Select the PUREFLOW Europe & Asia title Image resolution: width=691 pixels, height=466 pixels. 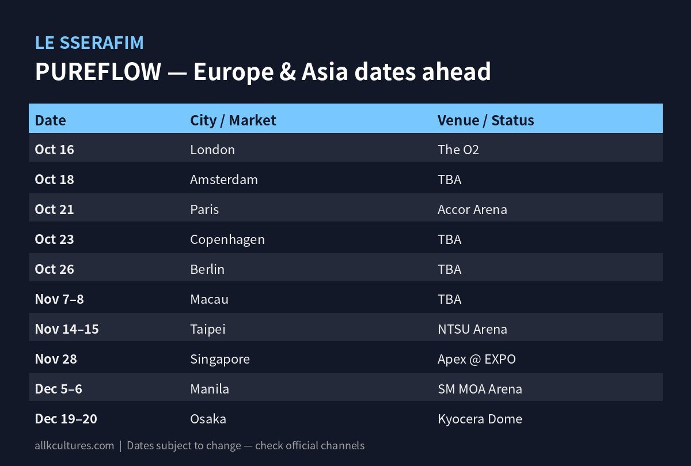coord(263,72)
